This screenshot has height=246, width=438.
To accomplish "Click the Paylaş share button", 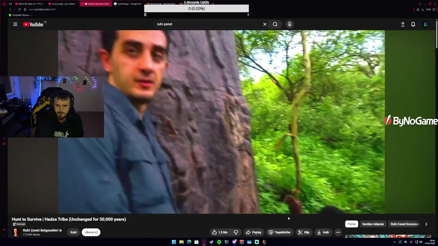I will pyautogui.click(x=253, y=232).
